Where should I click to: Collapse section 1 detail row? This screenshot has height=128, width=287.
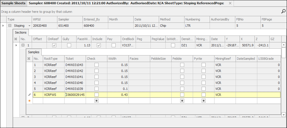click(23, 45)
